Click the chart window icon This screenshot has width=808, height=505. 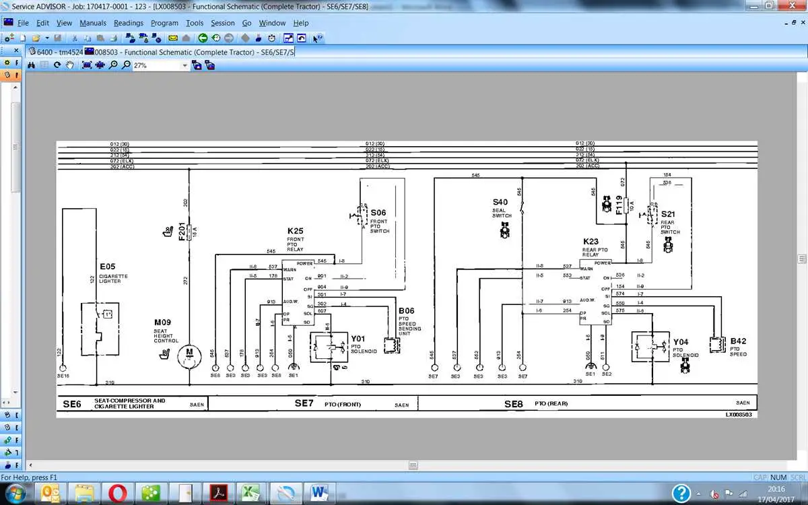click(288, 38)
